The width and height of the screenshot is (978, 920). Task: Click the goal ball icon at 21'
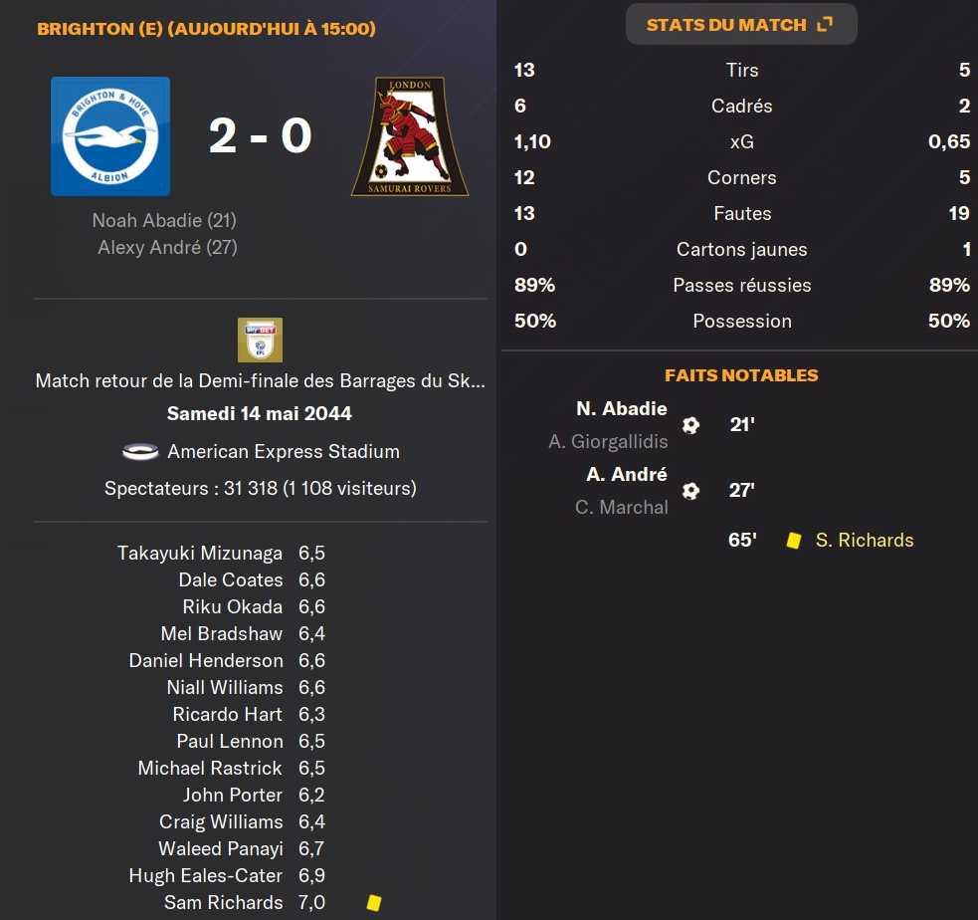(690, 425)
